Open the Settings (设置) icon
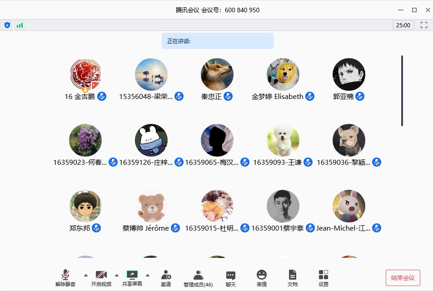 click(324, 278)
